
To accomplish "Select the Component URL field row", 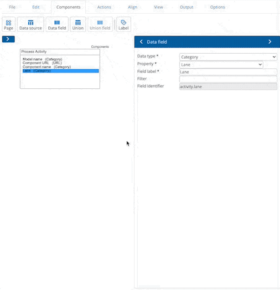I will pos(41,63).
